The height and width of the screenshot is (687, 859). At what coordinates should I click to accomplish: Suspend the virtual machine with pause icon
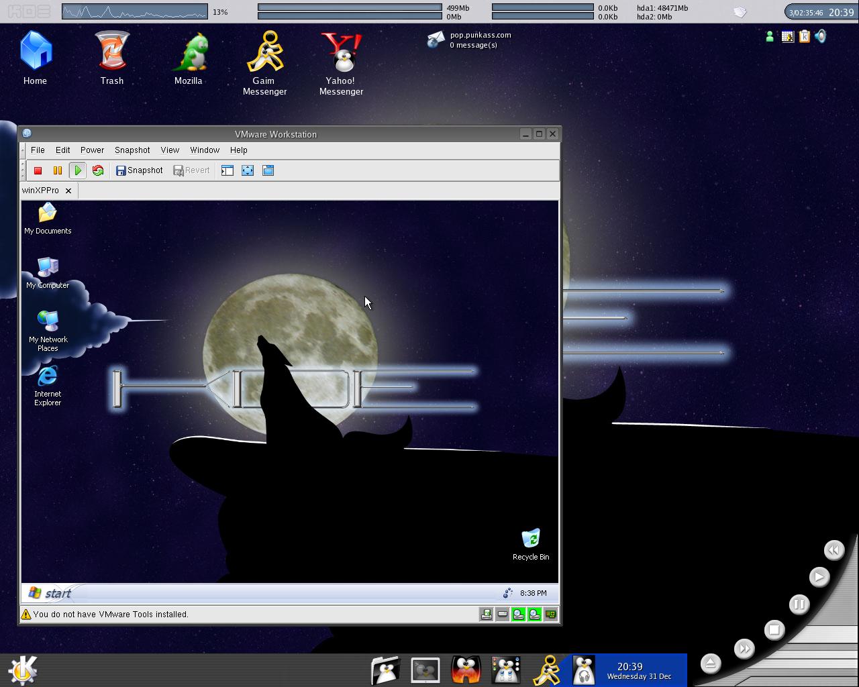[58, 170]
